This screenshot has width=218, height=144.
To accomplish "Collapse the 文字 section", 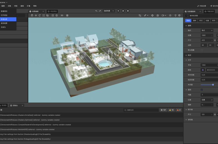I will pos(186,60).
